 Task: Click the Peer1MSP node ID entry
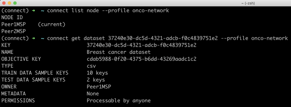14,24
